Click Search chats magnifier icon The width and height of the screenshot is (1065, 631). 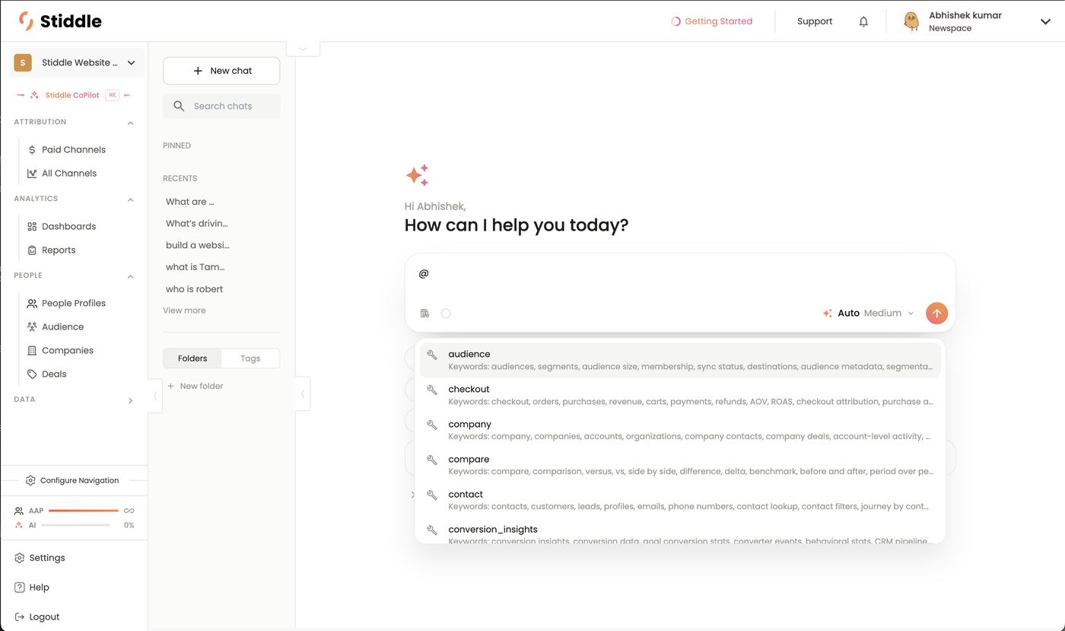pos(179,107)
